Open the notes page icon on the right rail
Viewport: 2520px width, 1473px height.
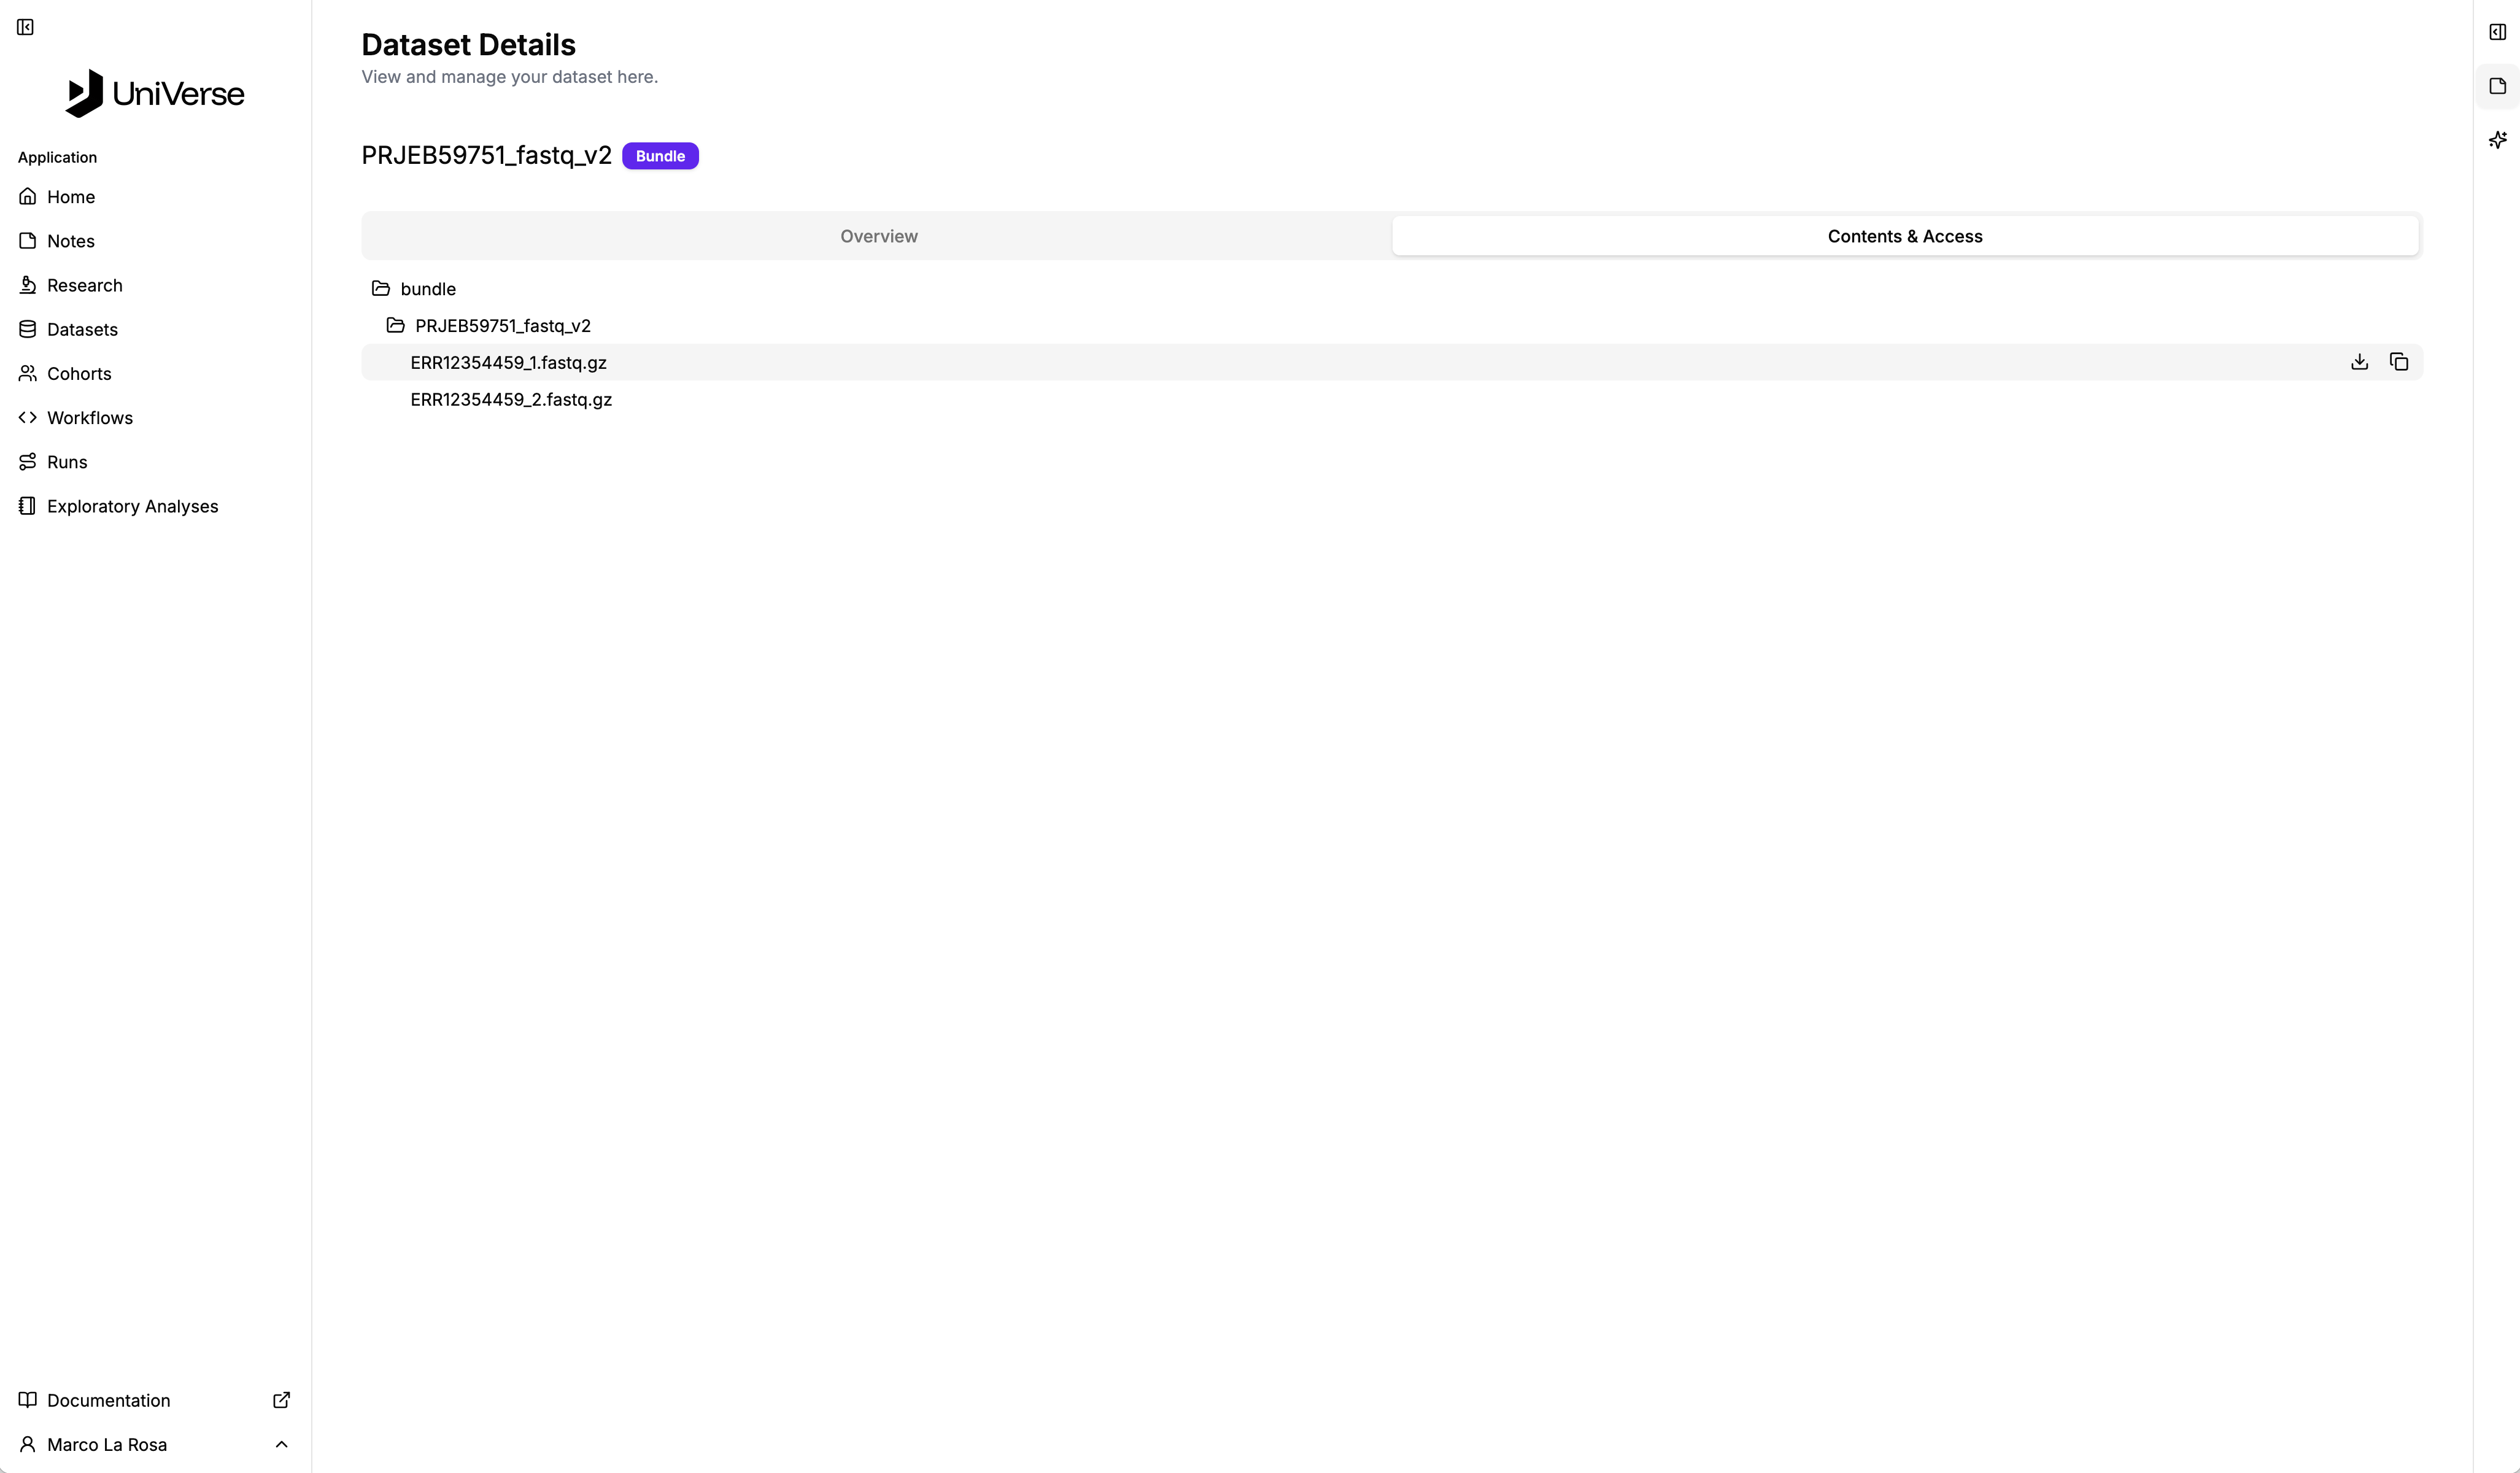point(2497,86)
